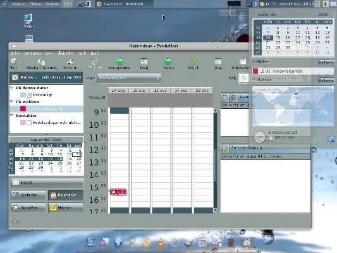The height and width of the screenshot is (253, 337).
Task: Click the Kalendrar - Evolution taskbar button
Action: [124, 4]
